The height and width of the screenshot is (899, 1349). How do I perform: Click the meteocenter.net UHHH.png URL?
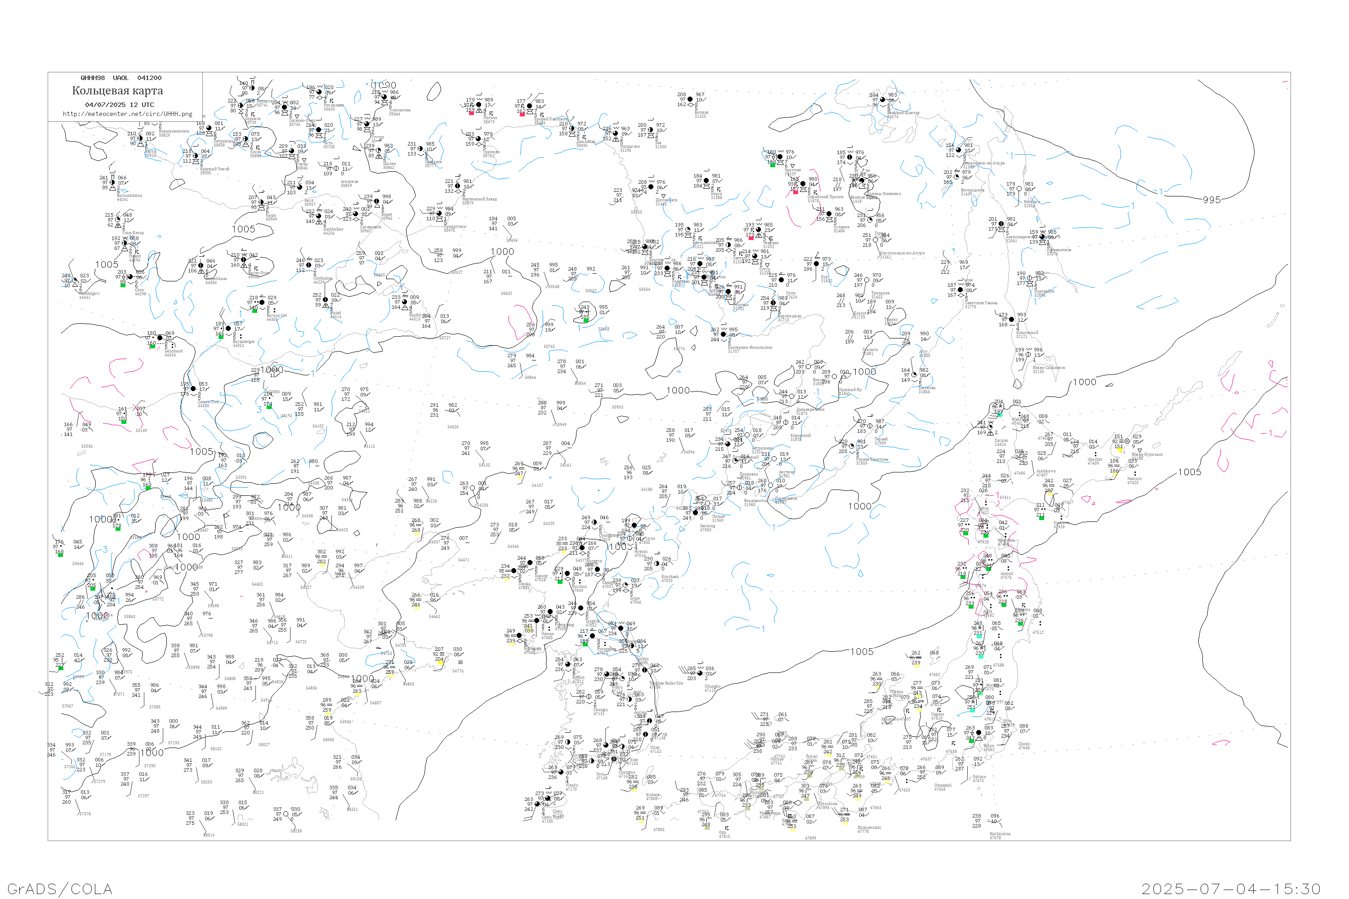127,114
